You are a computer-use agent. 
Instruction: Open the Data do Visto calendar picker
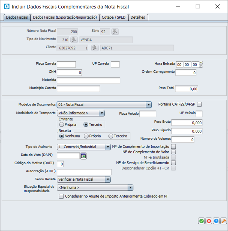[x=83, y=156]
